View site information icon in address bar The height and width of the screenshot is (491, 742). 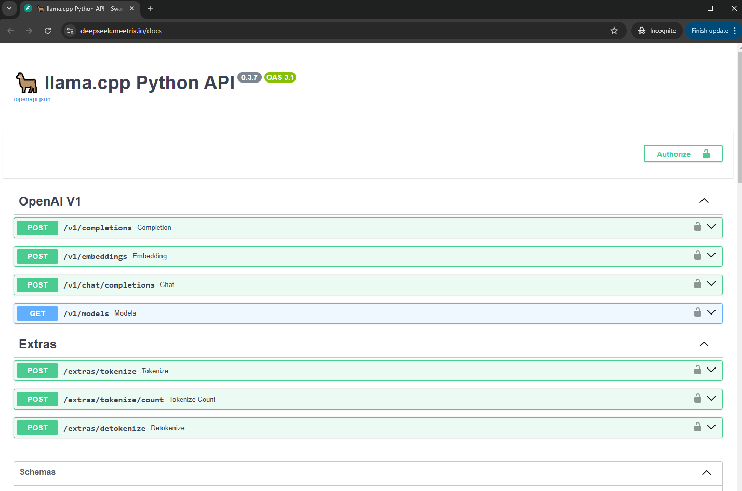71,31
